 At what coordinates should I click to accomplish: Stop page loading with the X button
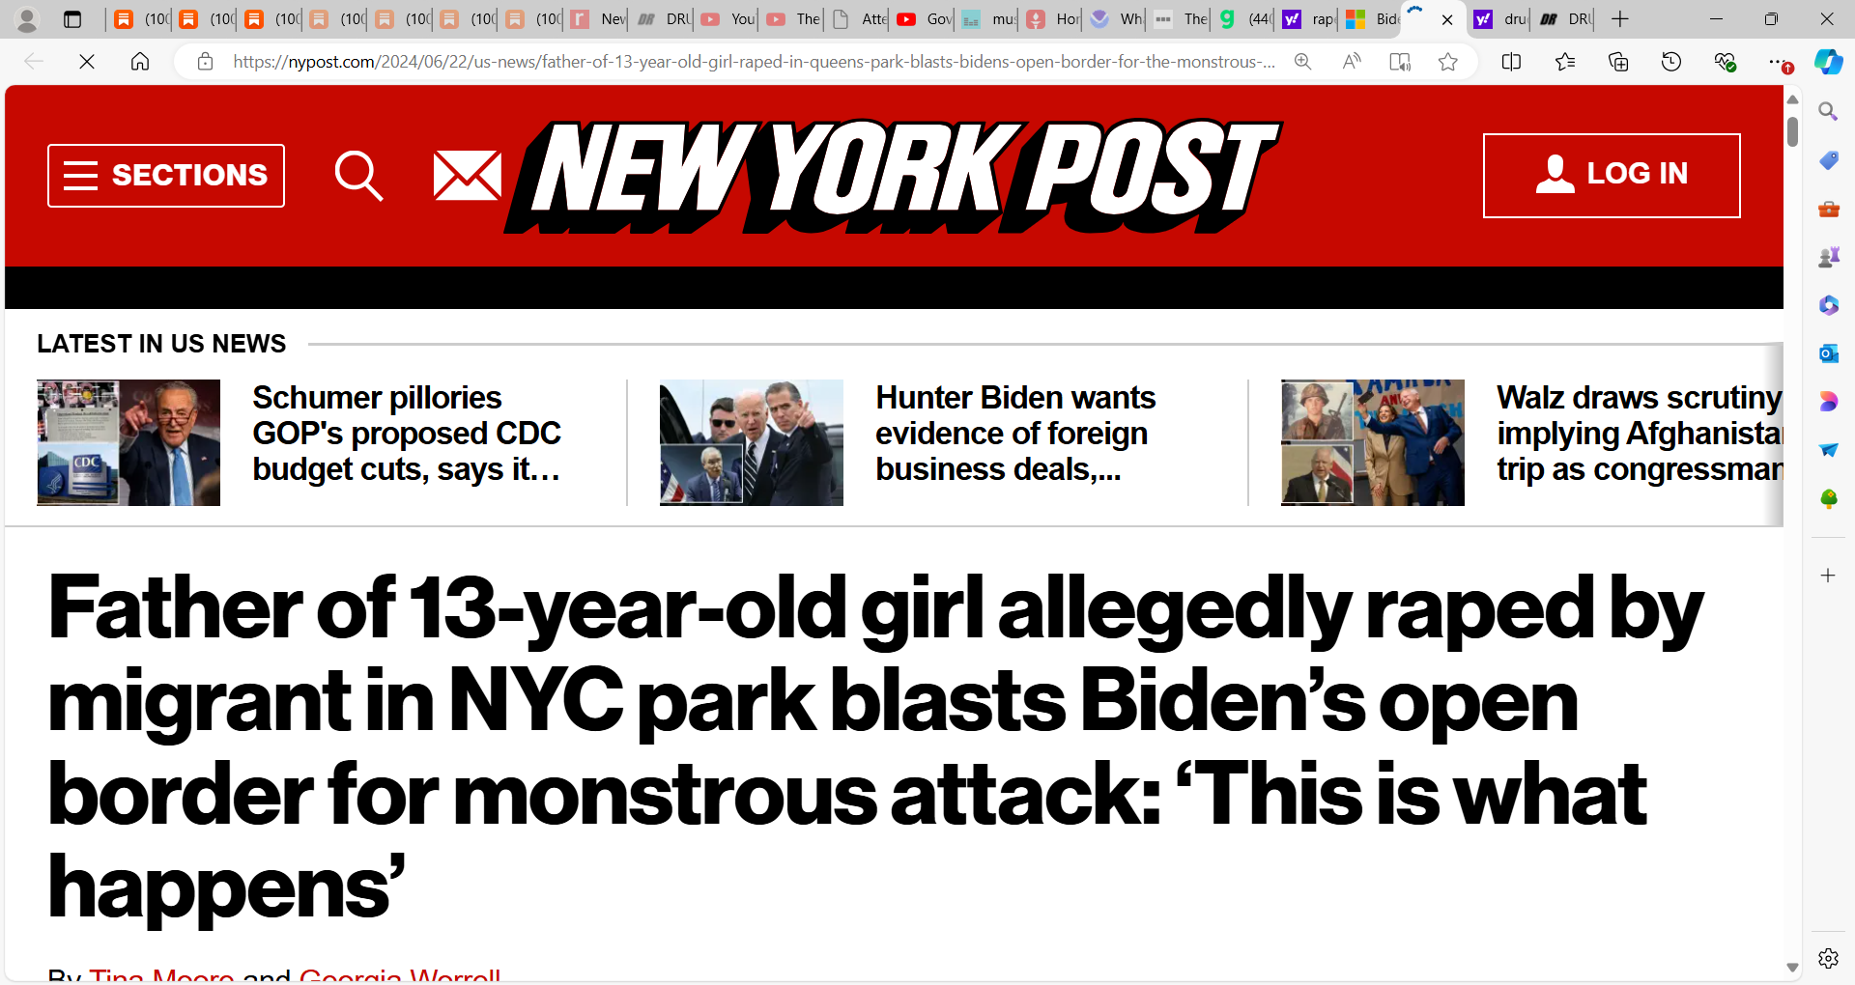click(87, 62)
